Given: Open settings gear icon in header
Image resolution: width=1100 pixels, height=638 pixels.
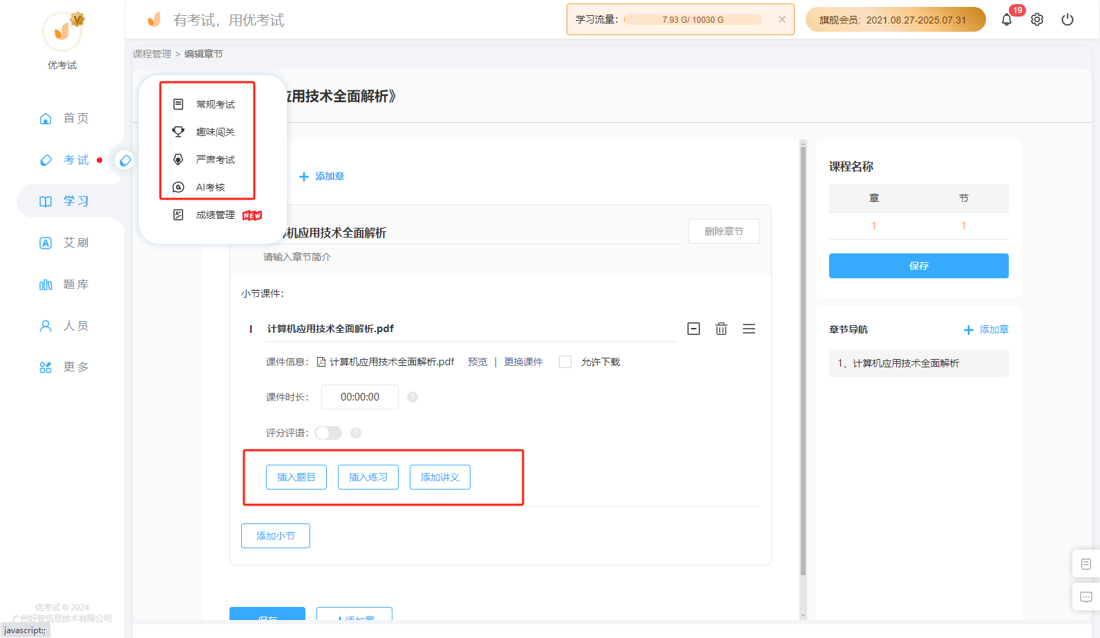Looking at the screenshot, I should coord(1037,20).
